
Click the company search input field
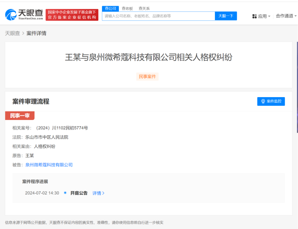[158, 16]
